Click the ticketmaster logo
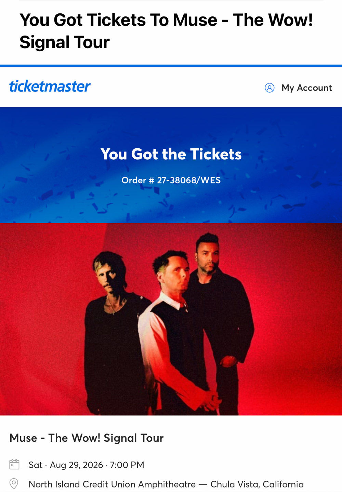 point(50,87)
